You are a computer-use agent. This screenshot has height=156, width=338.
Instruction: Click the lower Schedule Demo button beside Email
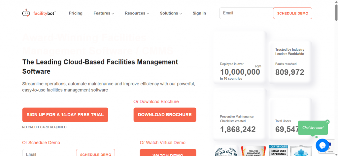click(x=95, y=153)
